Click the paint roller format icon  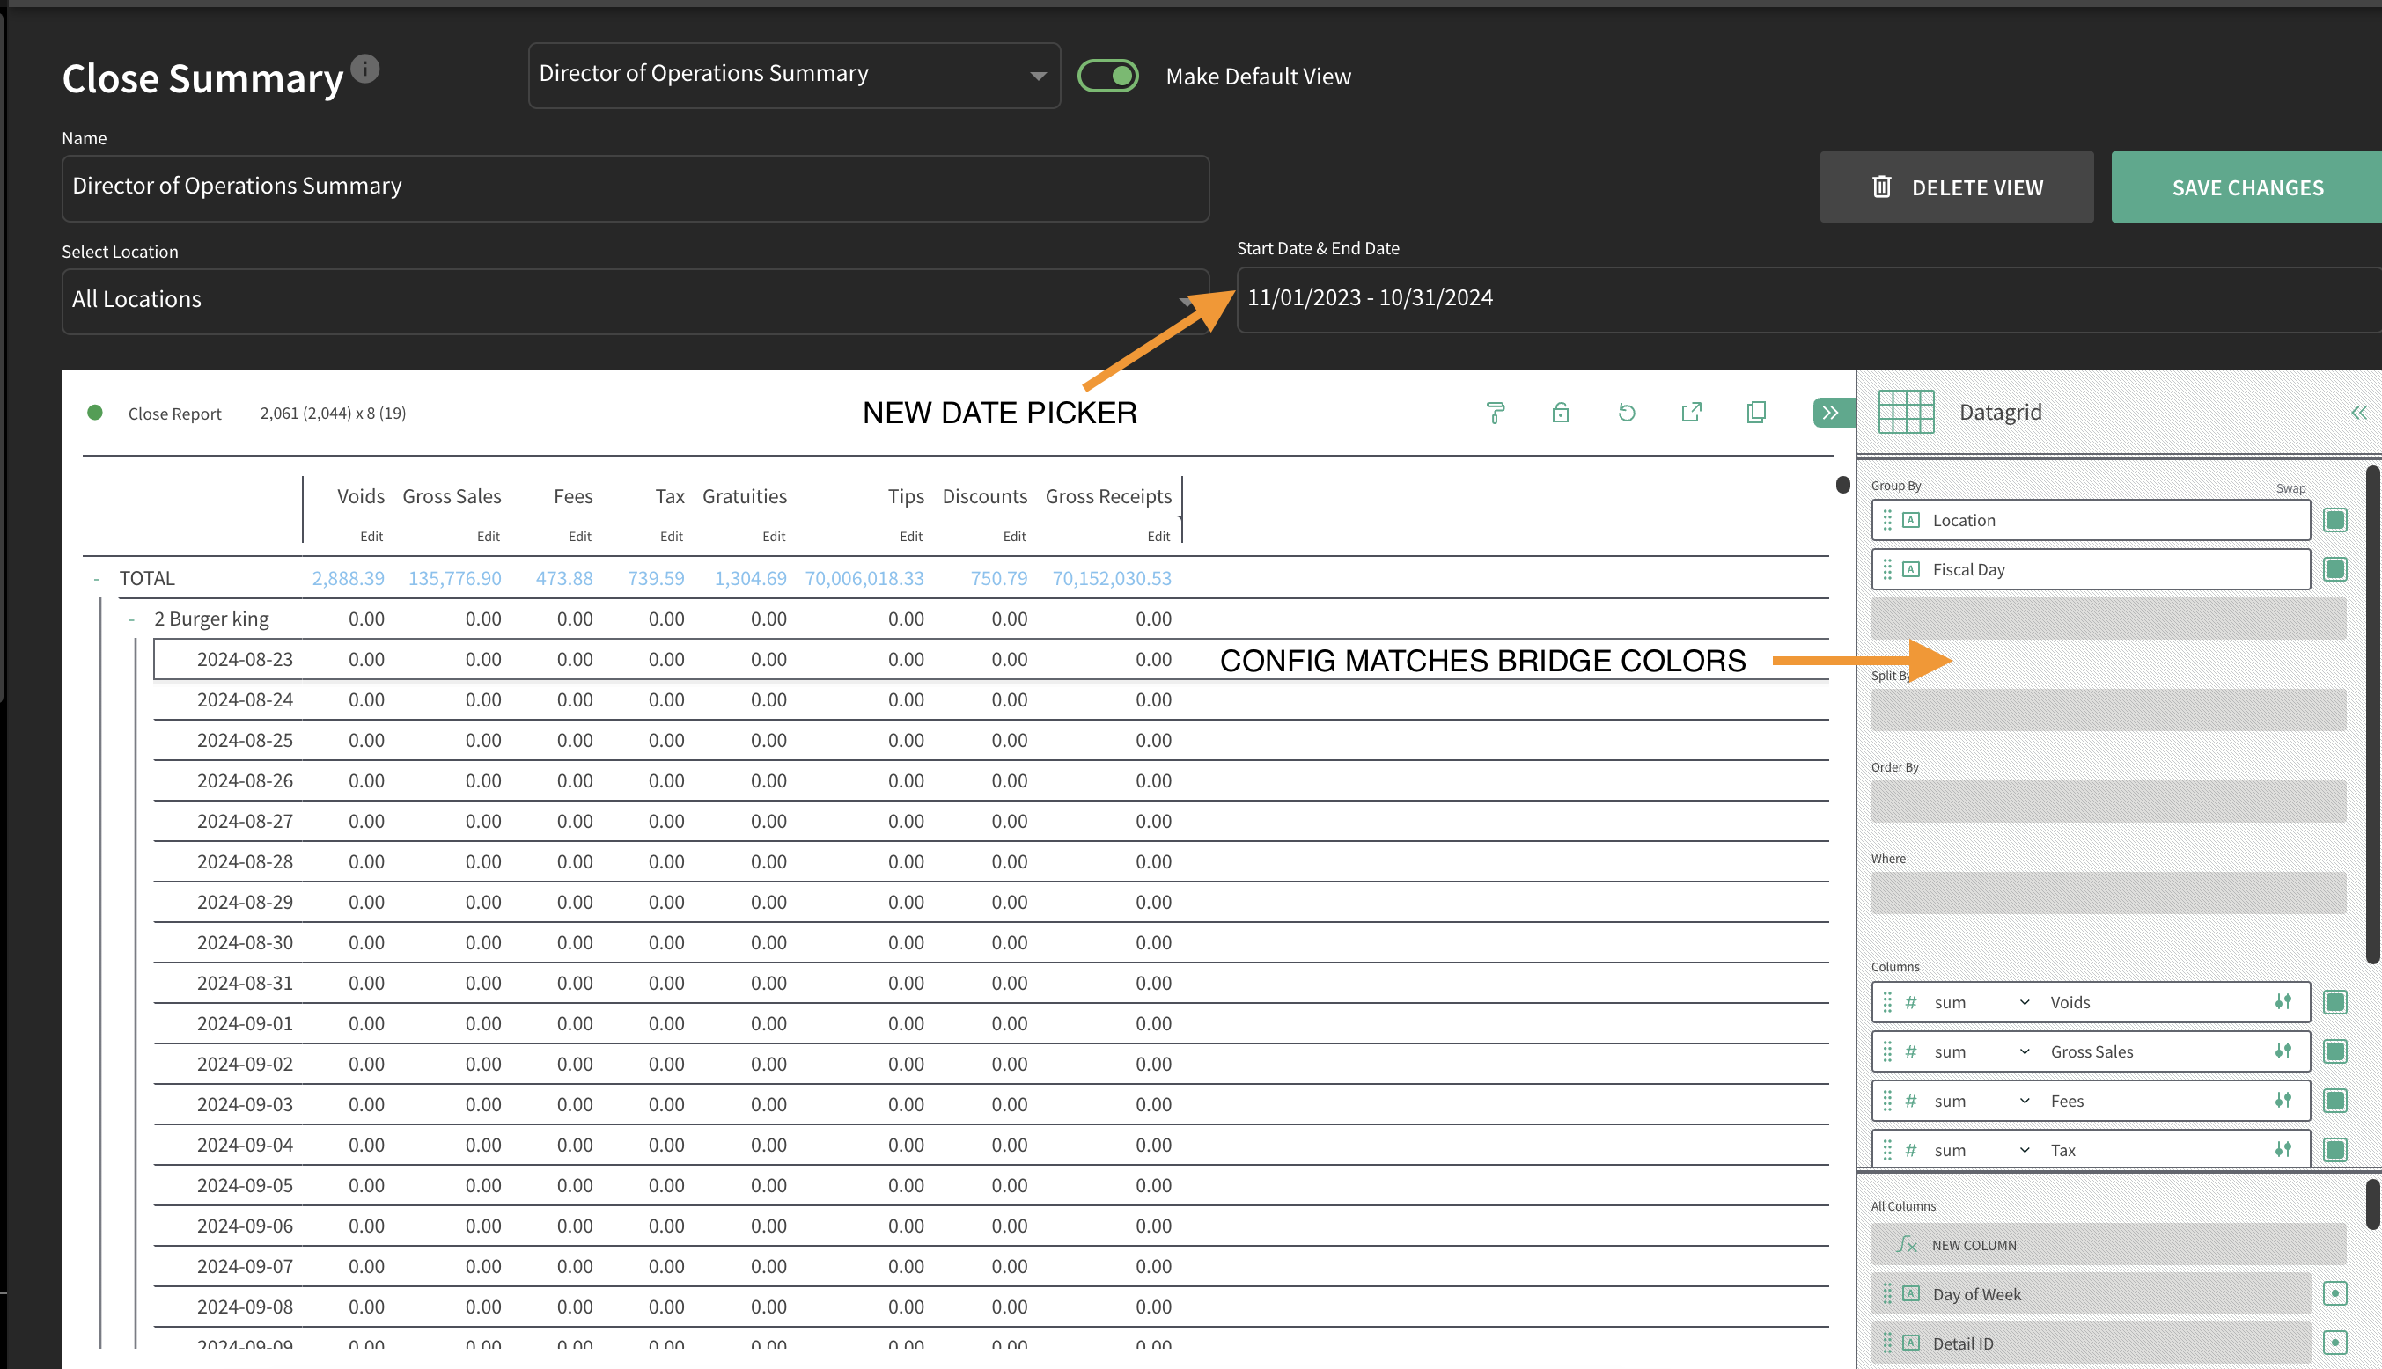[1495, 412]
